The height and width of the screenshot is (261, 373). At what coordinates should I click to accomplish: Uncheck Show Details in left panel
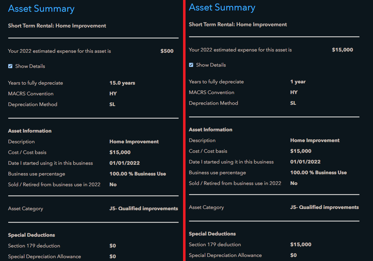tap(10, 66)
